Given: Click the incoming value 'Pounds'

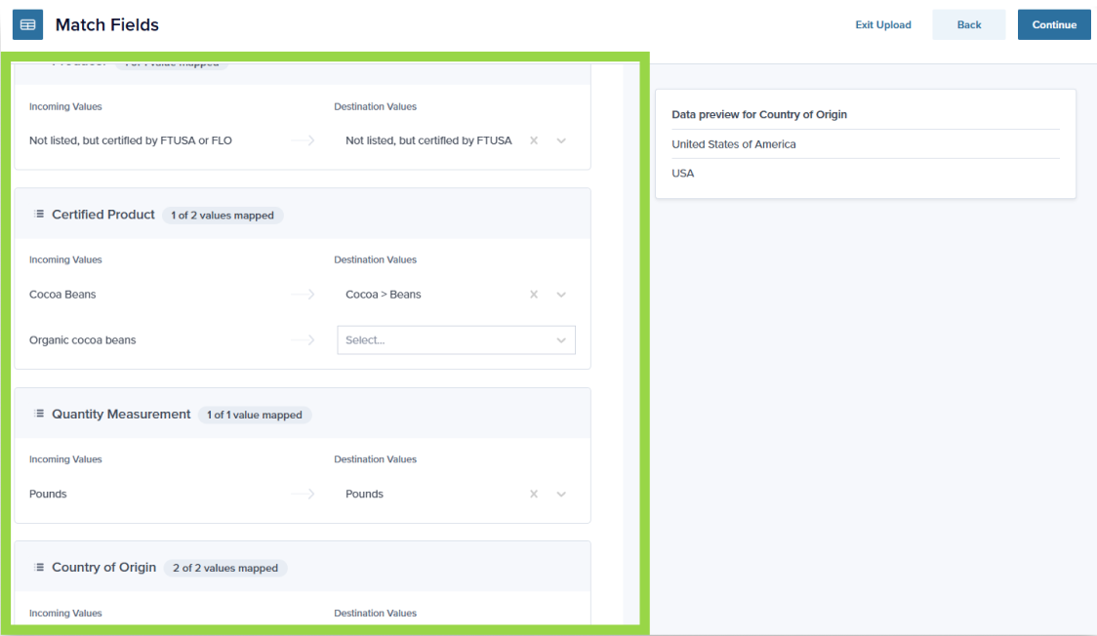Looking at the screenshot, I should pos(48,495).
